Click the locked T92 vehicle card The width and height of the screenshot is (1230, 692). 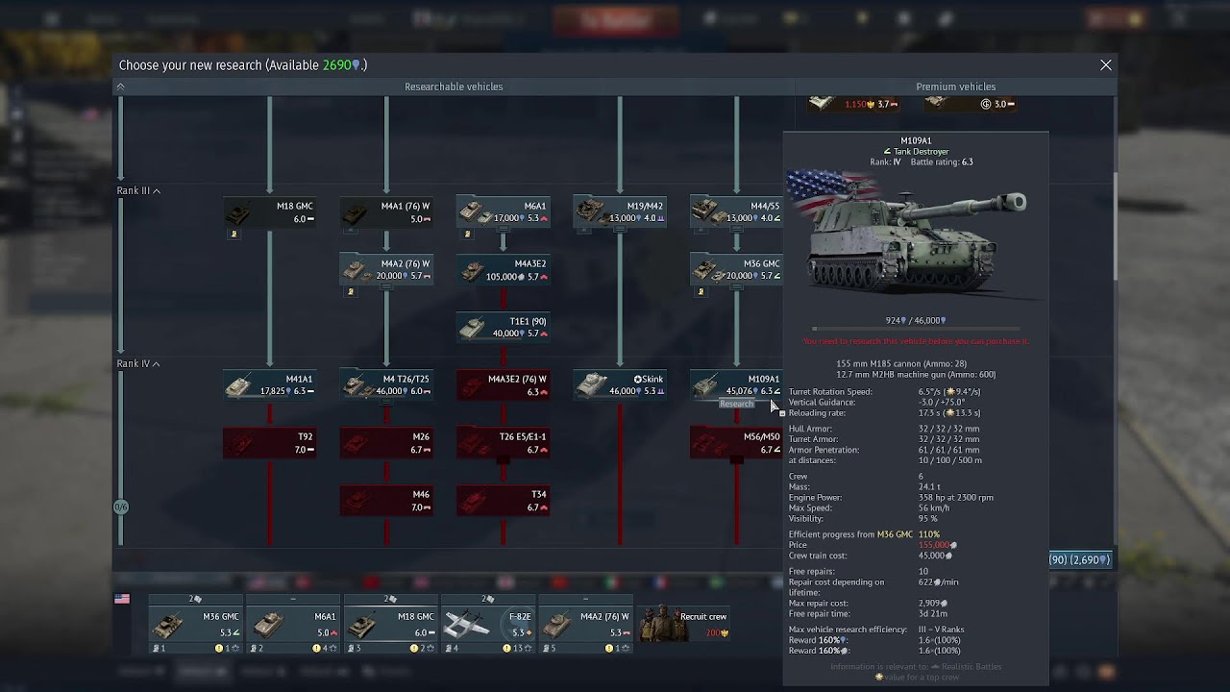click(269, 443)
